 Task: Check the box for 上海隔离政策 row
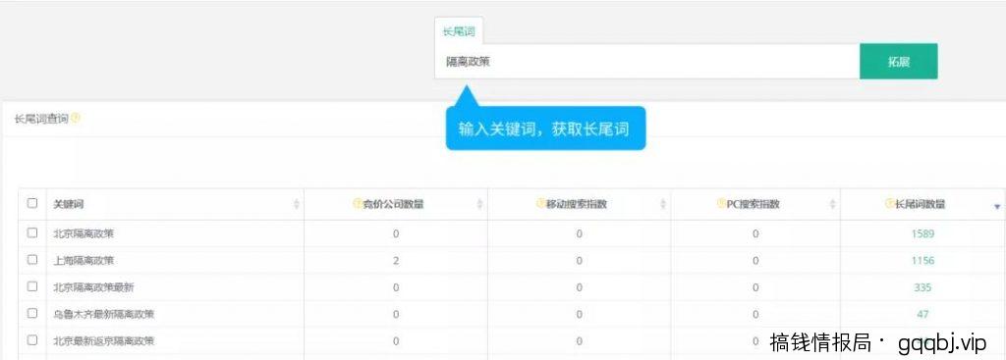(x=32, y=259)
